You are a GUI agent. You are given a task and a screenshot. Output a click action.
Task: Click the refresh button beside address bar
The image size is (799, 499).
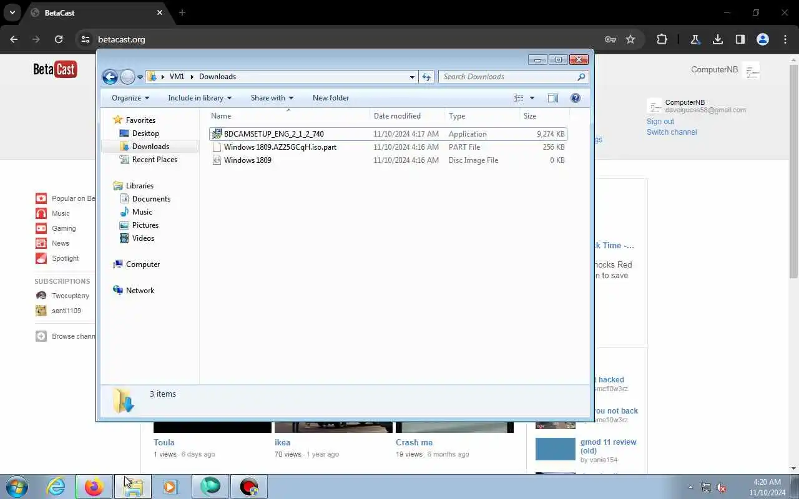[x=426, y=77]
